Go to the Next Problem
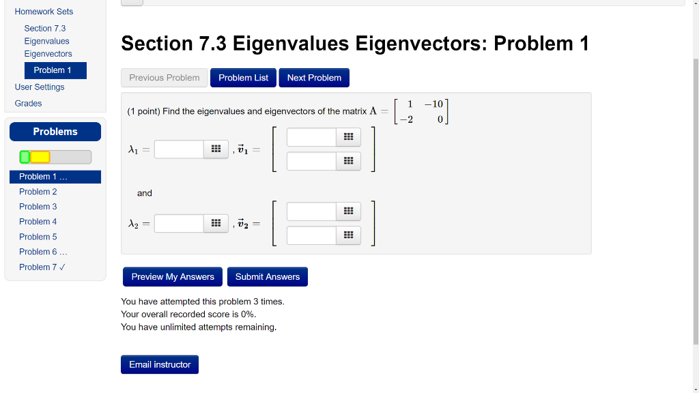Screen dimensions: 699x393 [314, 77]
